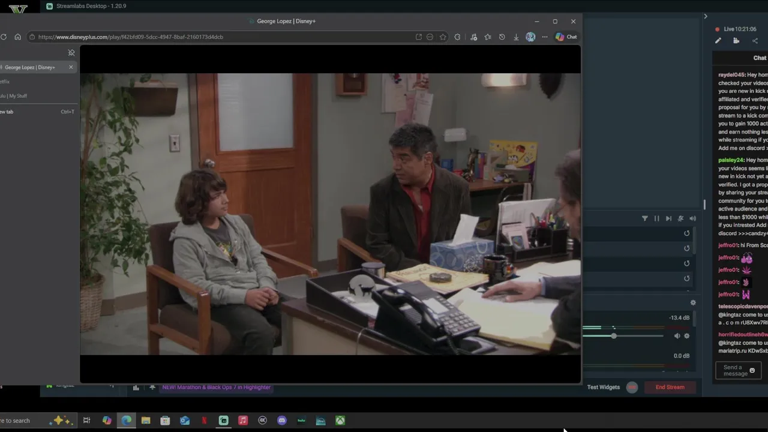768x432 pixels.
Task: Open page in app icon in address bar
Action: [419, 37]
